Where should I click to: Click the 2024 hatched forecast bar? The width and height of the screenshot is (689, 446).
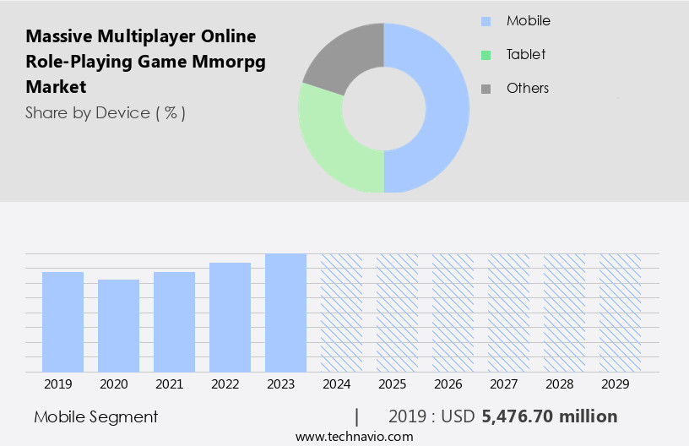(341, 313)
